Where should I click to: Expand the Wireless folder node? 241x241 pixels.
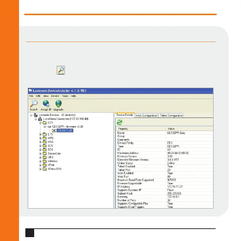[x=40, y=161]
